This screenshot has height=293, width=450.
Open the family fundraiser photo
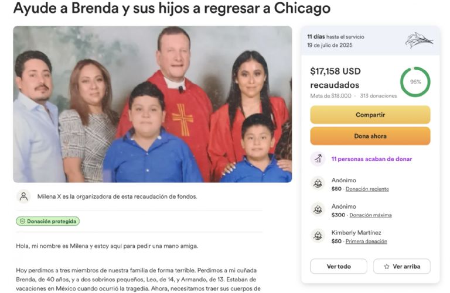[152, 104]
